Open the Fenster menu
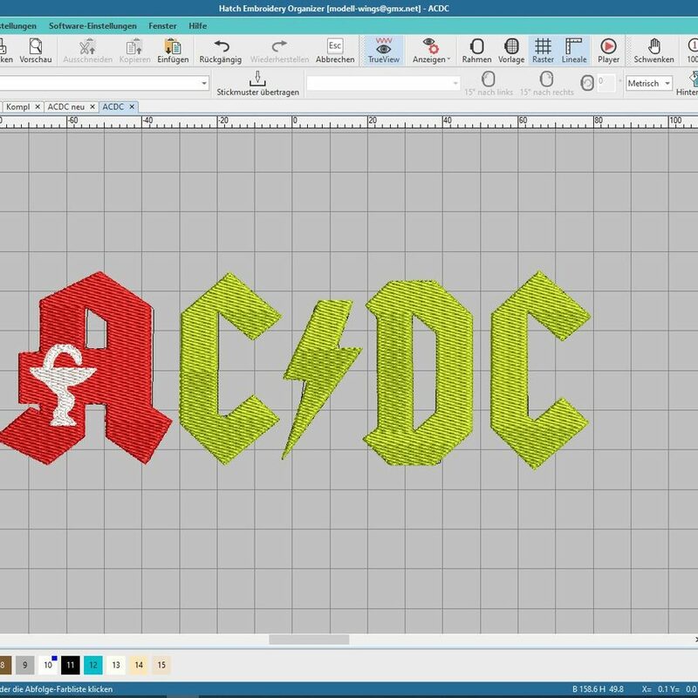The image size is (698, 698). [162, 26]
